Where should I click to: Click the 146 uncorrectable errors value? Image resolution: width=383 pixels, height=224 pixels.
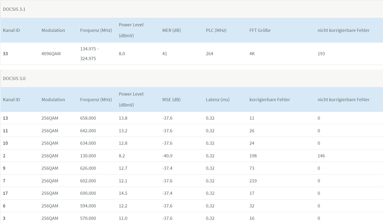click(x=321, y=156)
